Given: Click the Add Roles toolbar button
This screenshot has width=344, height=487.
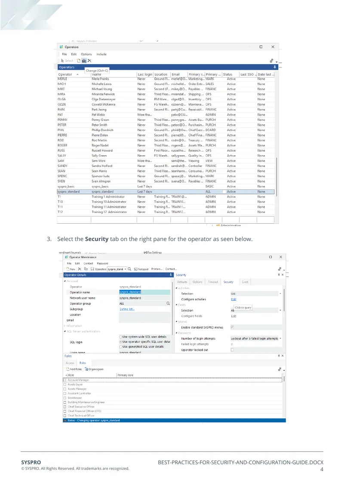Looking at the screenshot, I should coord(74,369).
